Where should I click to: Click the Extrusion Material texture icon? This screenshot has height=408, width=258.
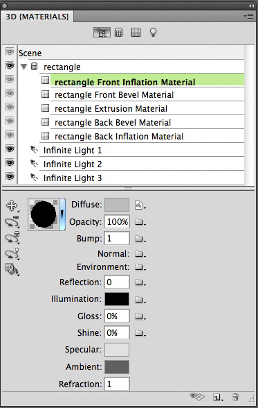pos(46,108)
